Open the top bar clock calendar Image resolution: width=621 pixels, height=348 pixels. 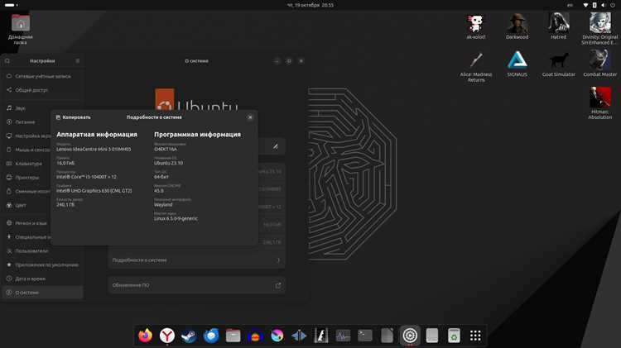click(x=310, y=5)
